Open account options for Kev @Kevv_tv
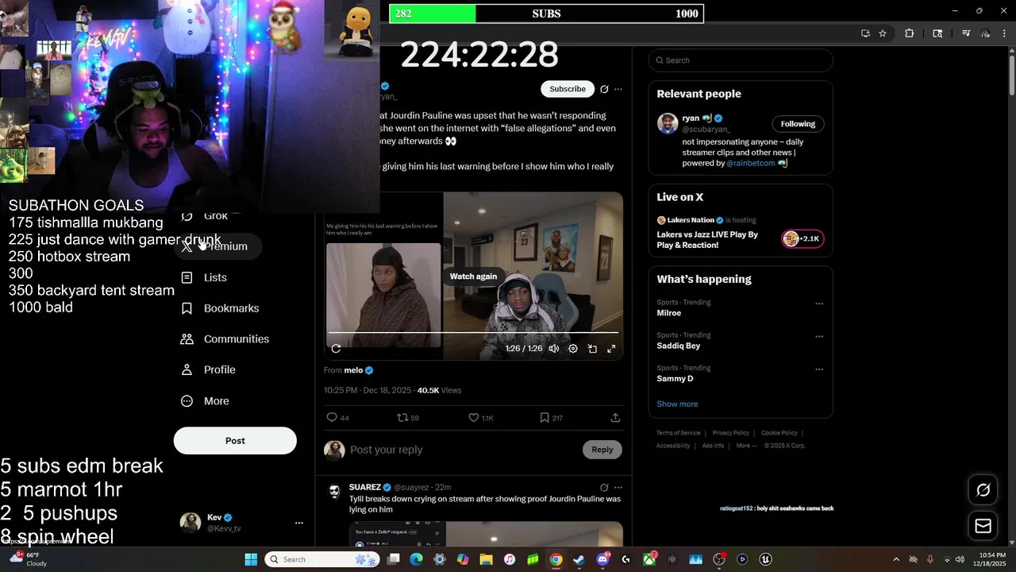 [299, 523]
